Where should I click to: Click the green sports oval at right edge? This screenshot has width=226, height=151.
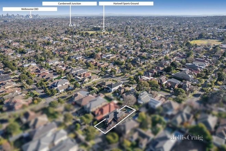(x=205, y=42)
